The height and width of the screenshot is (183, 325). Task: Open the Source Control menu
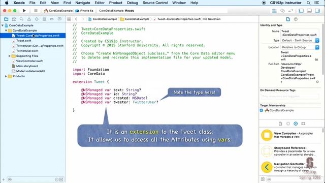pos(155,3)
